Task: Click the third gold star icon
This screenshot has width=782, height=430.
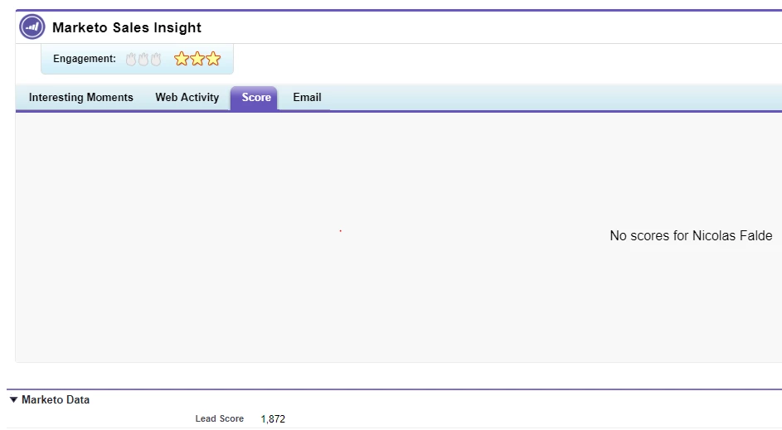Action: (x=213, y=59)
